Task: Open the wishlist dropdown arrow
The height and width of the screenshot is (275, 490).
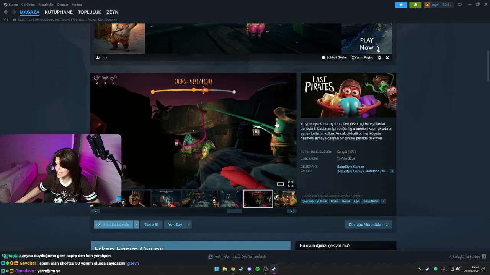Action: (136, 225)
